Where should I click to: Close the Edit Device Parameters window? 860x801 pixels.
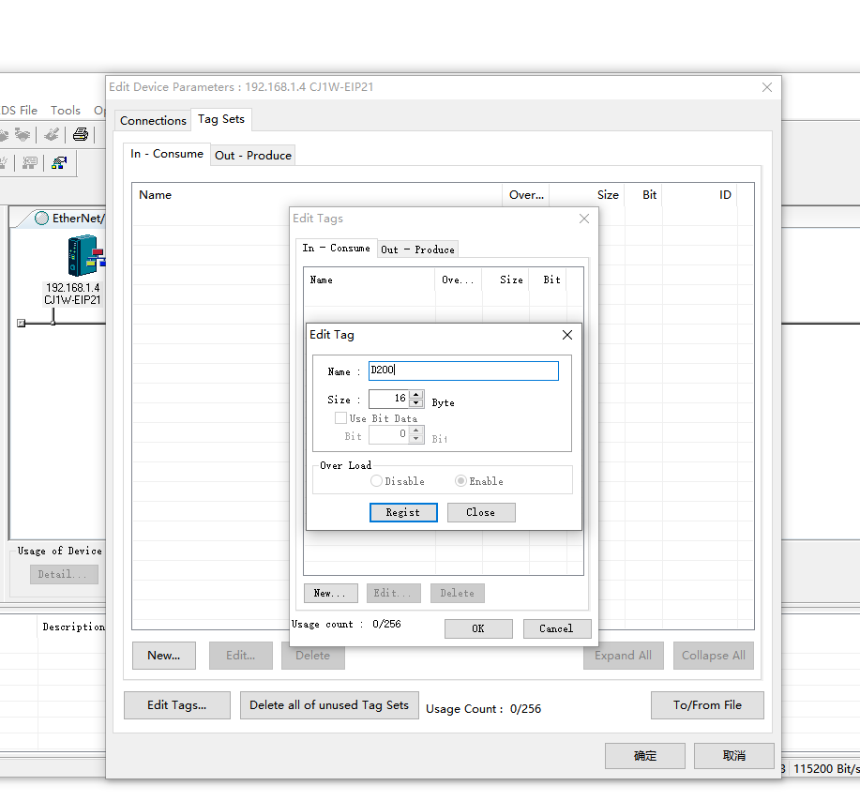pos(767,87)
